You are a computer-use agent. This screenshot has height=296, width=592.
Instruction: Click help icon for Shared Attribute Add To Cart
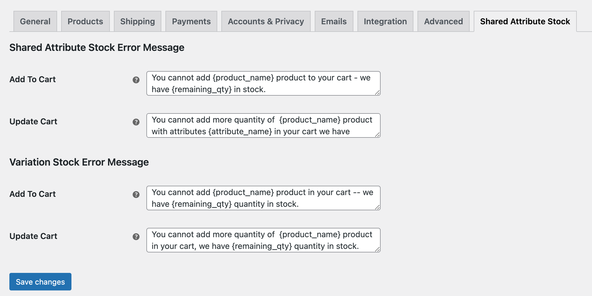coord(136,80)
